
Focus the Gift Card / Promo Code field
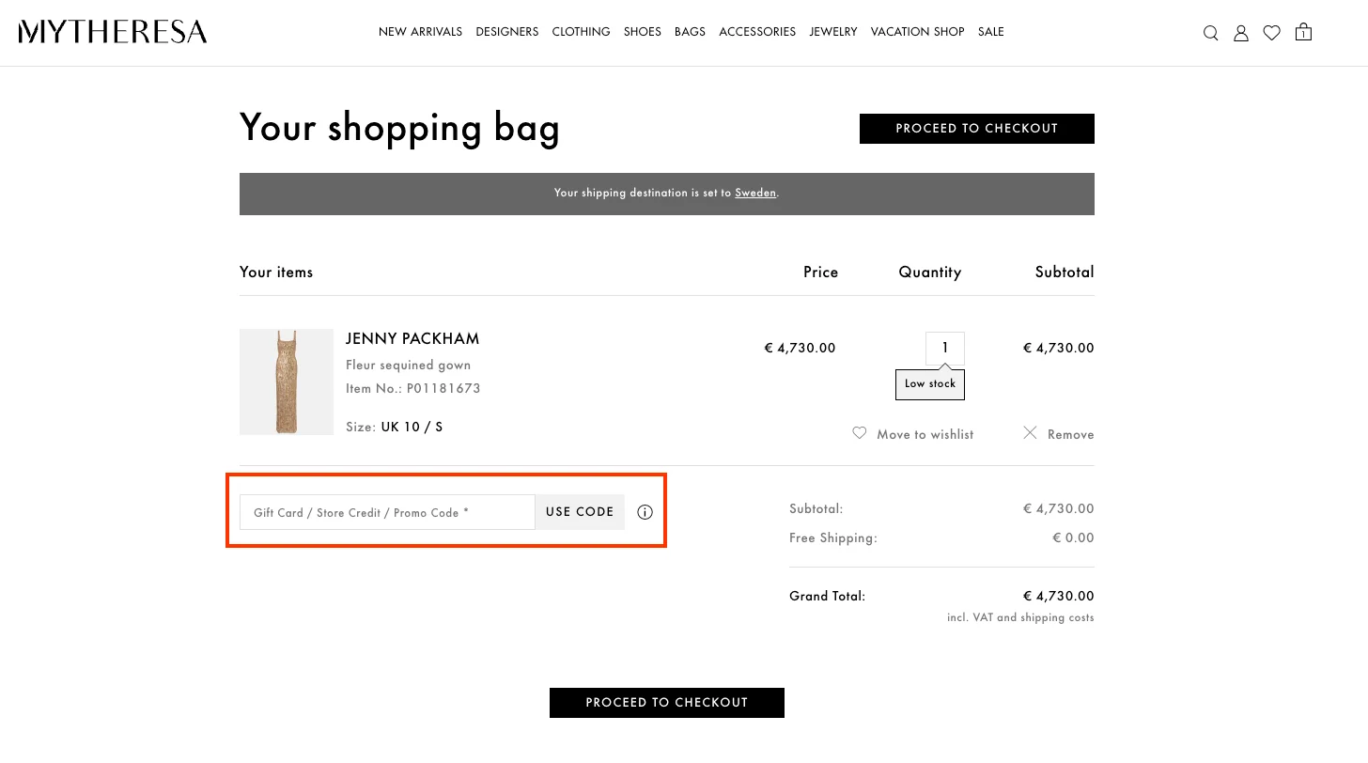click(x=387, y=512)
